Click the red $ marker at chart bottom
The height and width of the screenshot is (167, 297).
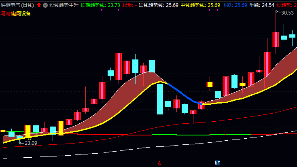click(160, 163)
